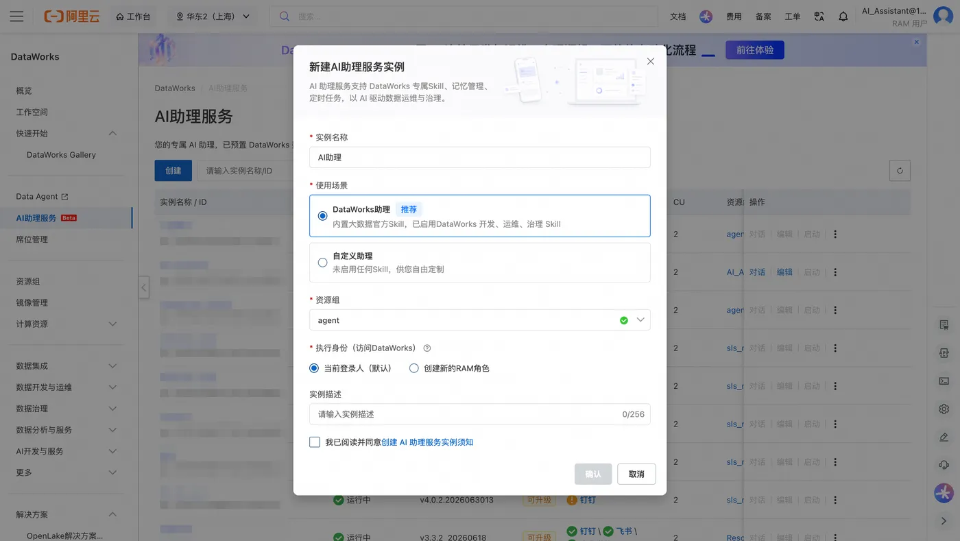This screenshot has height=541, width=960.
Task: Open DataWorks Gallery in the sidebar
Action: point(61,155)
